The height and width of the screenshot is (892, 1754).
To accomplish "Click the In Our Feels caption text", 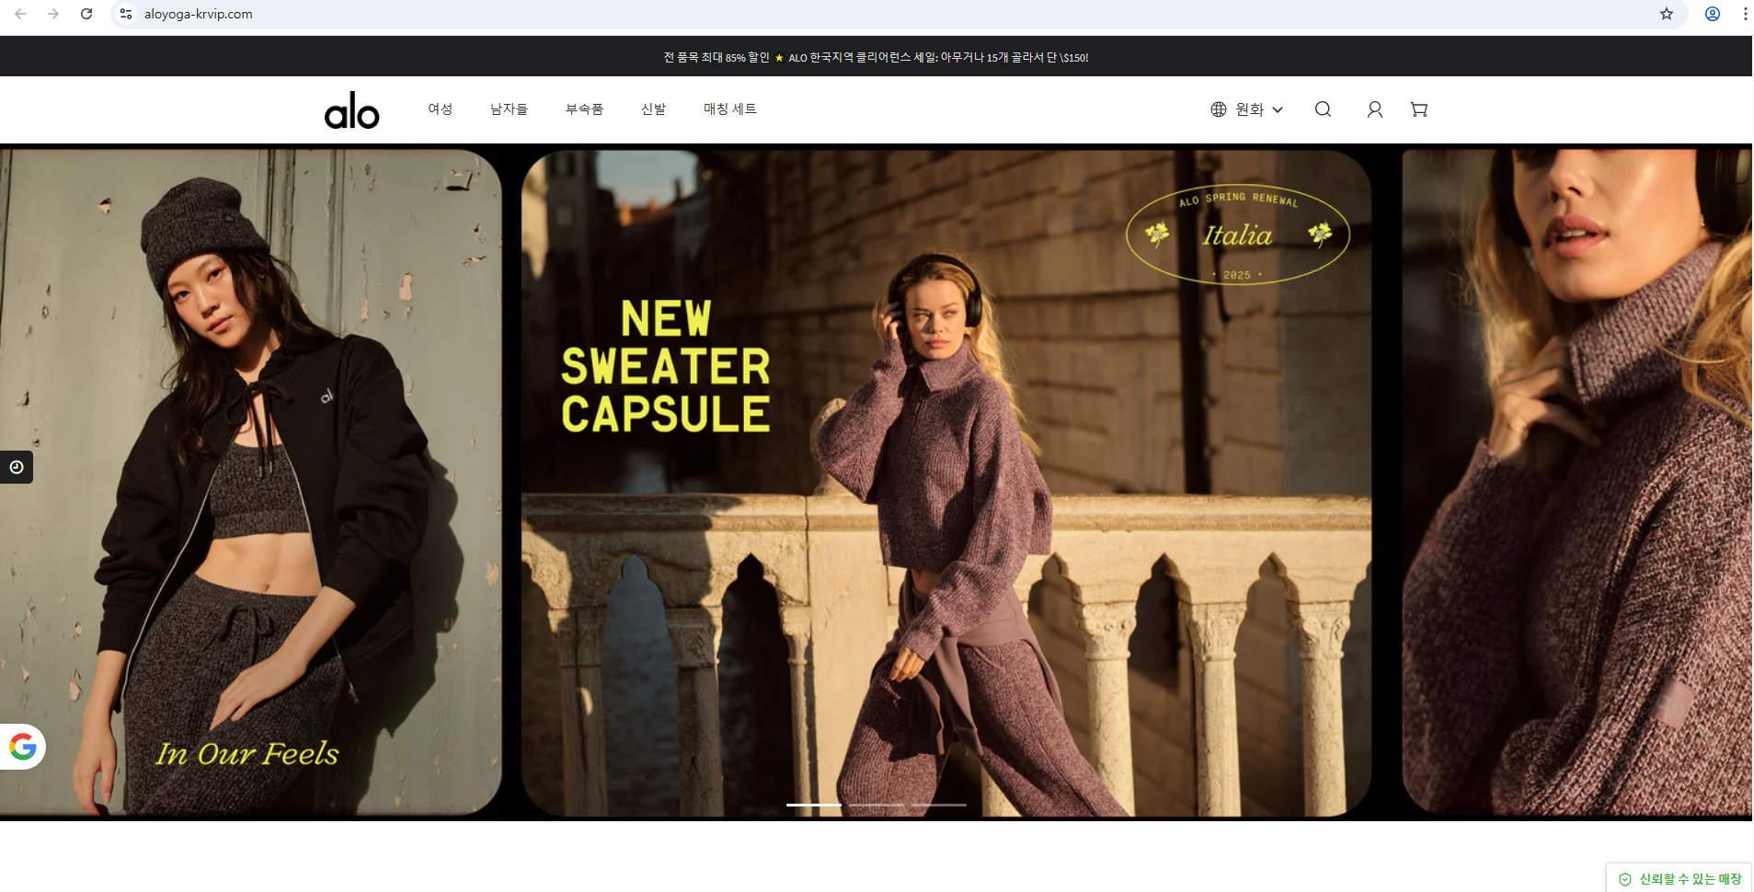I will (x=246, y=753).
